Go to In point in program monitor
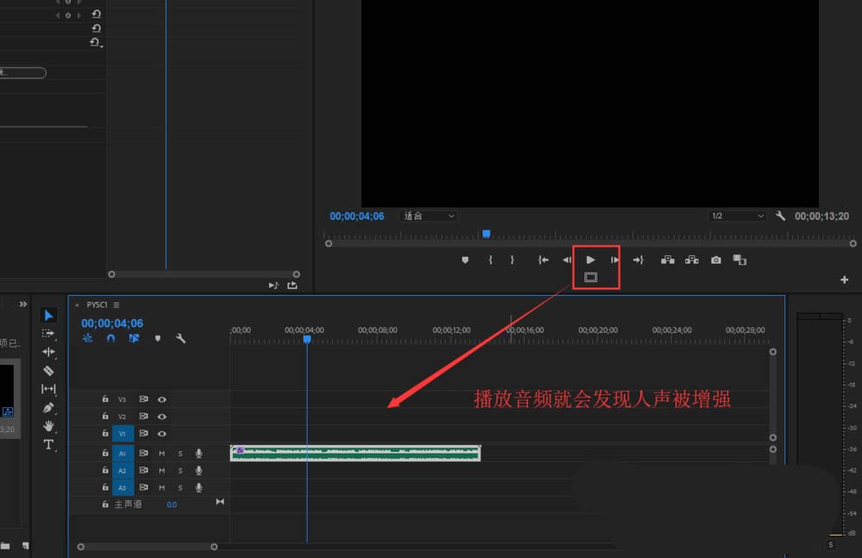Viewport: 862px width, 558px height. [543, 260]
